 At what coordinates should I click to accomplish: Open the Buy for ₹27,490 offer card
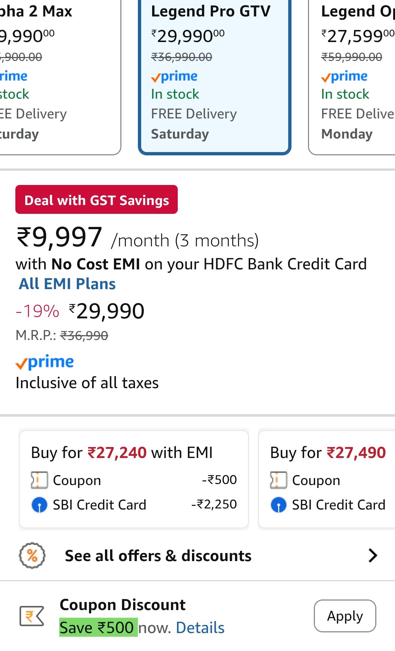pyautogui.click(x=327, y=479)
